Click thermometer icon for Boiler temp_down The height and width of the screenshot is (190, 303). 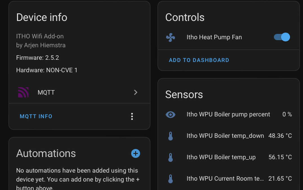[x=170, y=136]
